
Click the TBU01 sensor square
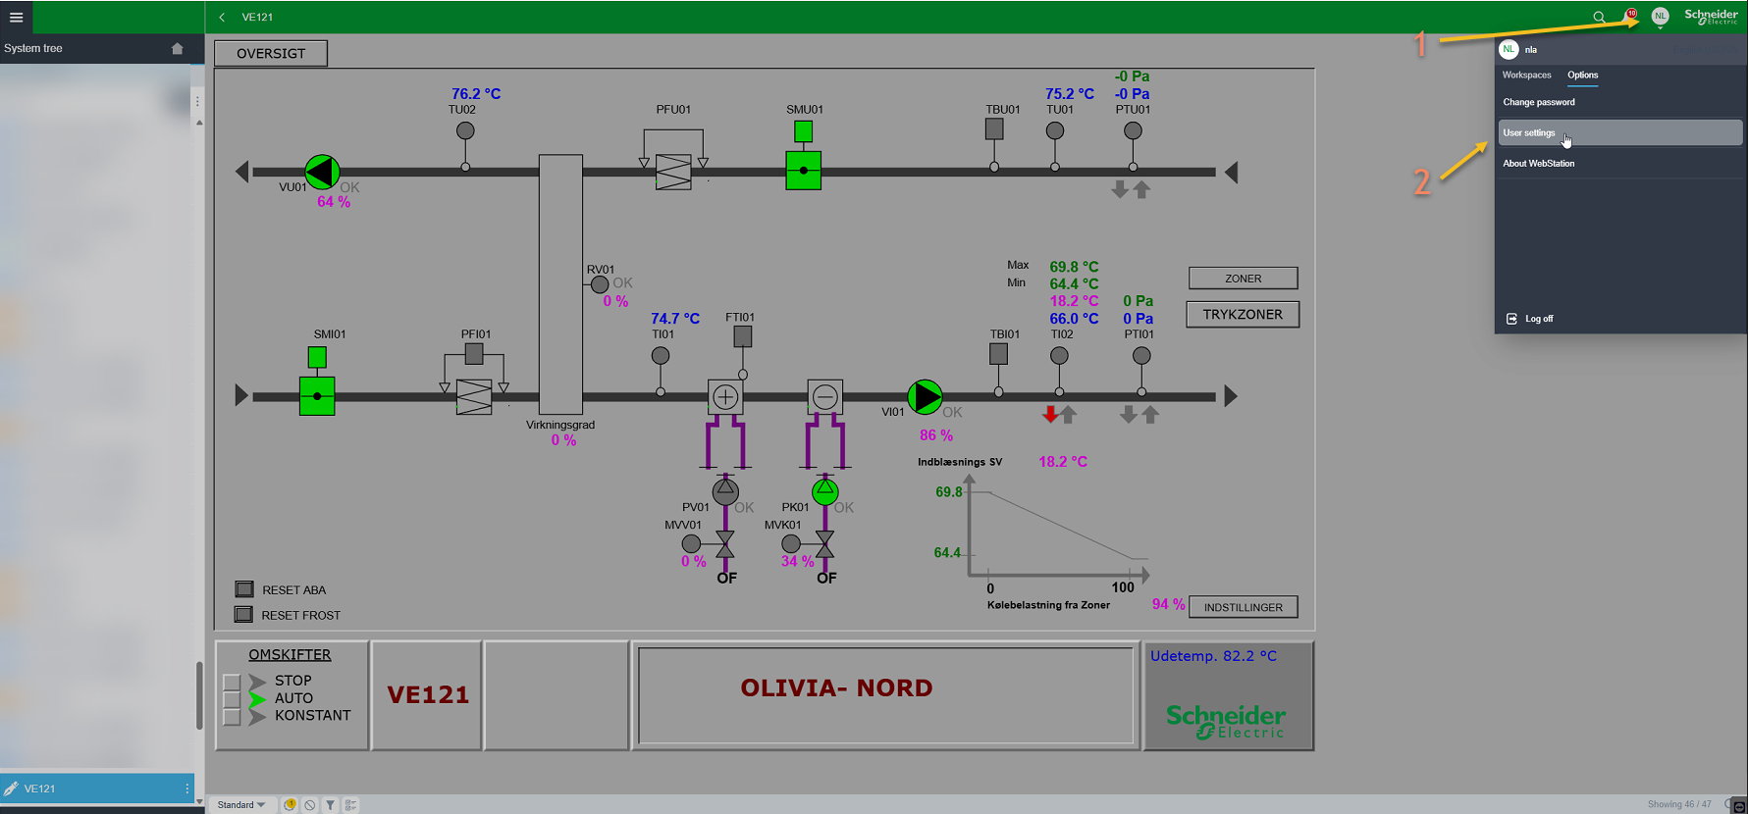994,128
